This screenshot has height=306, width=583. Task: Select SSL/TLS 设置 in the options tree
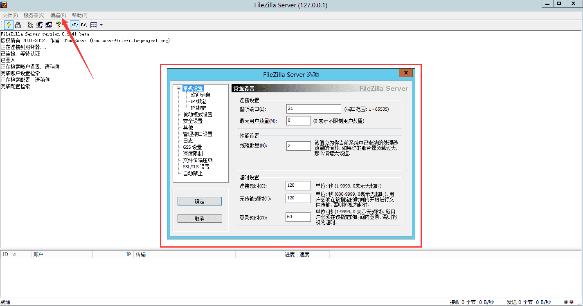pos(196,167)
